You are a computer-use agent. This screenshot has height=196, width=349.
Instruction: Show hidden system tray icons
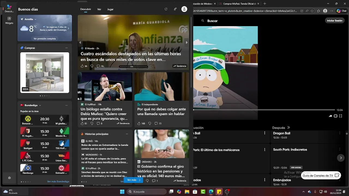(x=303, y=192)
